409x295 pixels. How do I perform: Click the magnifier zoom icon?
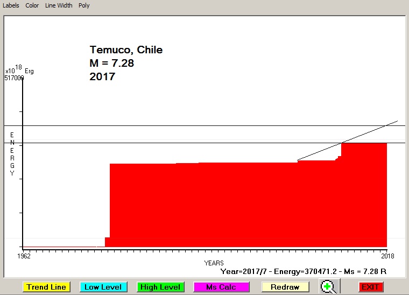click(328, 286)
